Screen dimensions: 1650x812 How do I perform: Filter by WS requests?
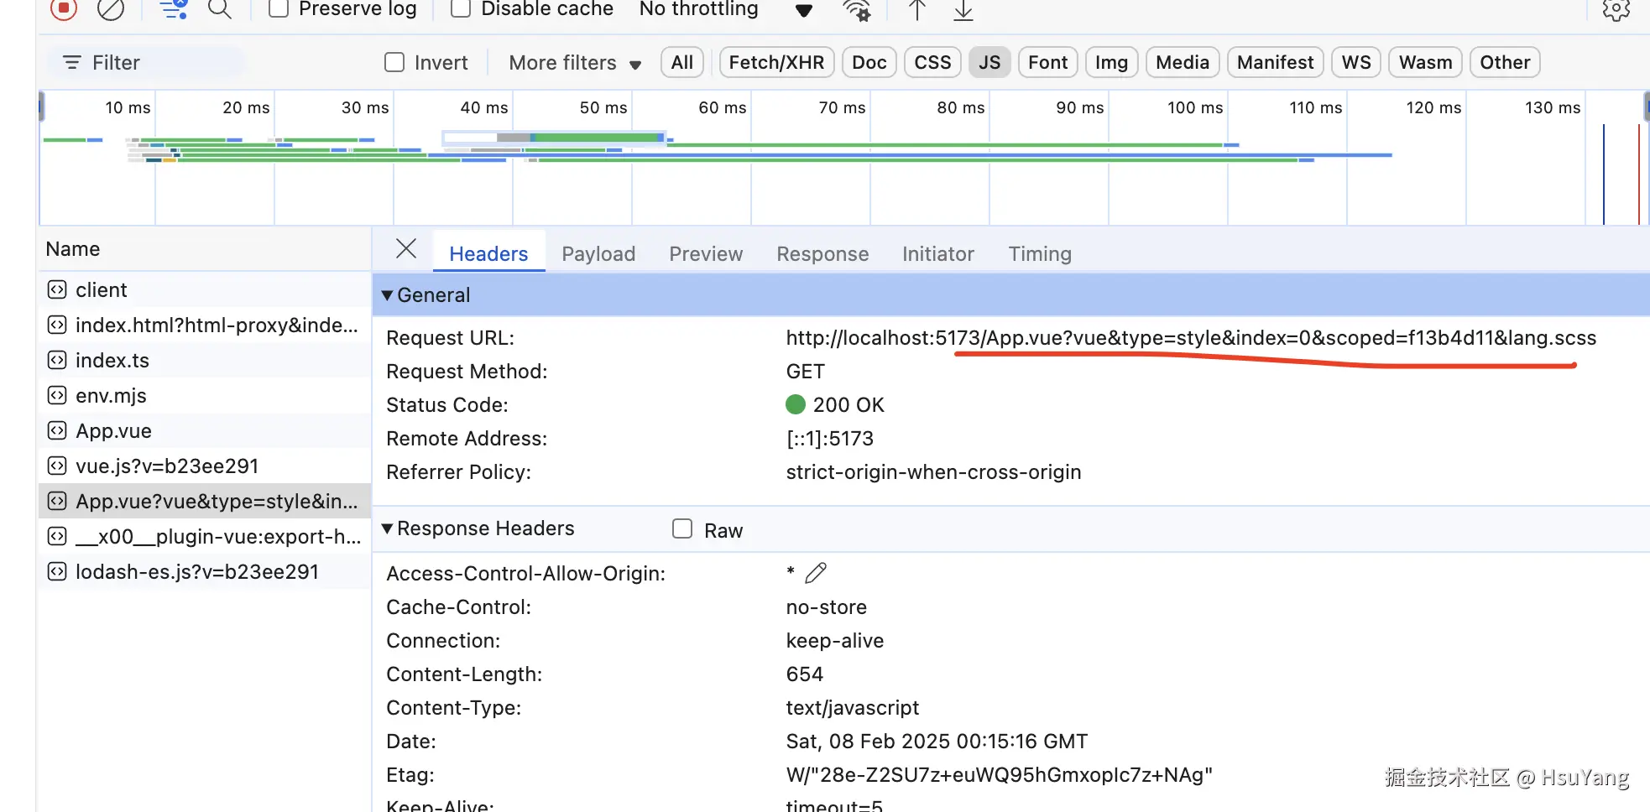click(x=1356, y=62)
